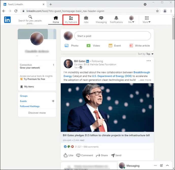Open U.S. Department of Energy (DOE) link

tap(112, 76)
